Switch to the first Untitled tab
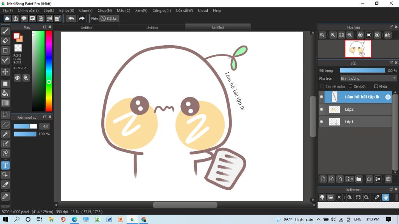Screen dimensions: 399x224 [x=87, y=28]
